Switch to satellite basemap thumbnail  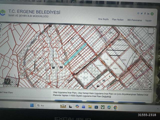(7, 81)
